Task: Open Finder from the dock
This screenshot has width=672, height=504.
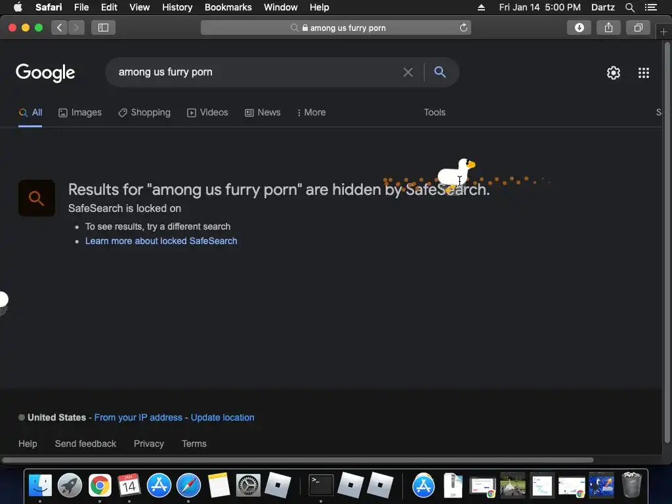Action: coord(40,486)
